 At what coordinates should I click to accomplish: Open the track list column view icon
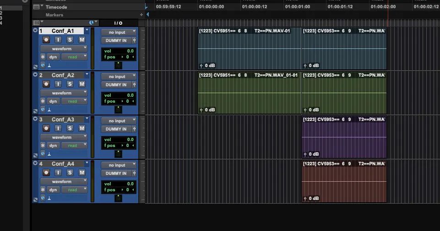[37, 22]
